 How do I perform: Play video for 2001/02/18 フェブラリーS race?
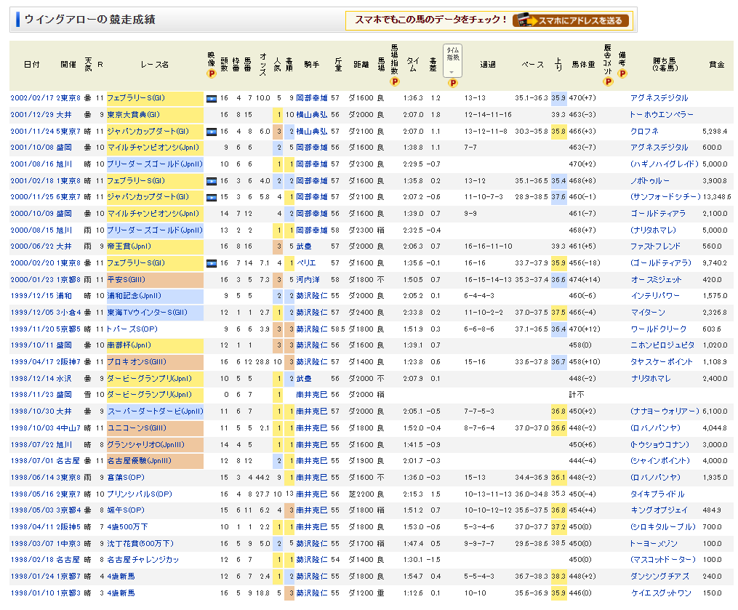click(x=212, y=180)
